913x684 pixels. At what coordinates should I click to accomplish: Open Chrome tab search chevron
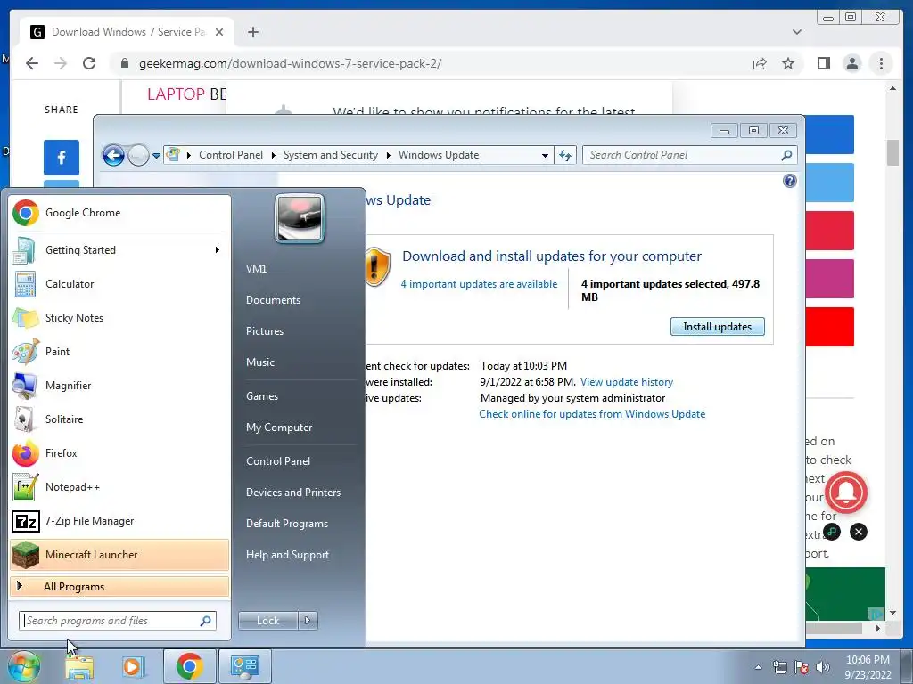(x=796, y=32)
